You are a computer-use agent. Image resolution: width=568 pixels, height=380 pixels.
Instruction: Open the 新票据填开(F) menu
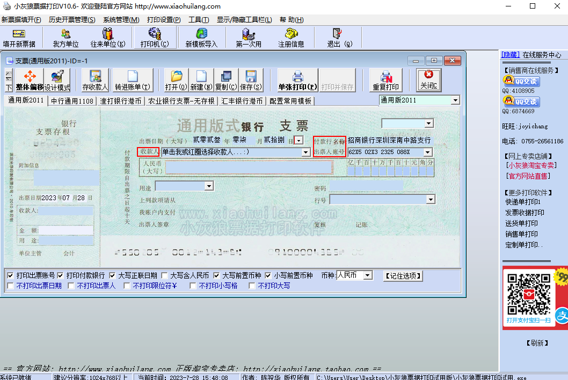21,19
